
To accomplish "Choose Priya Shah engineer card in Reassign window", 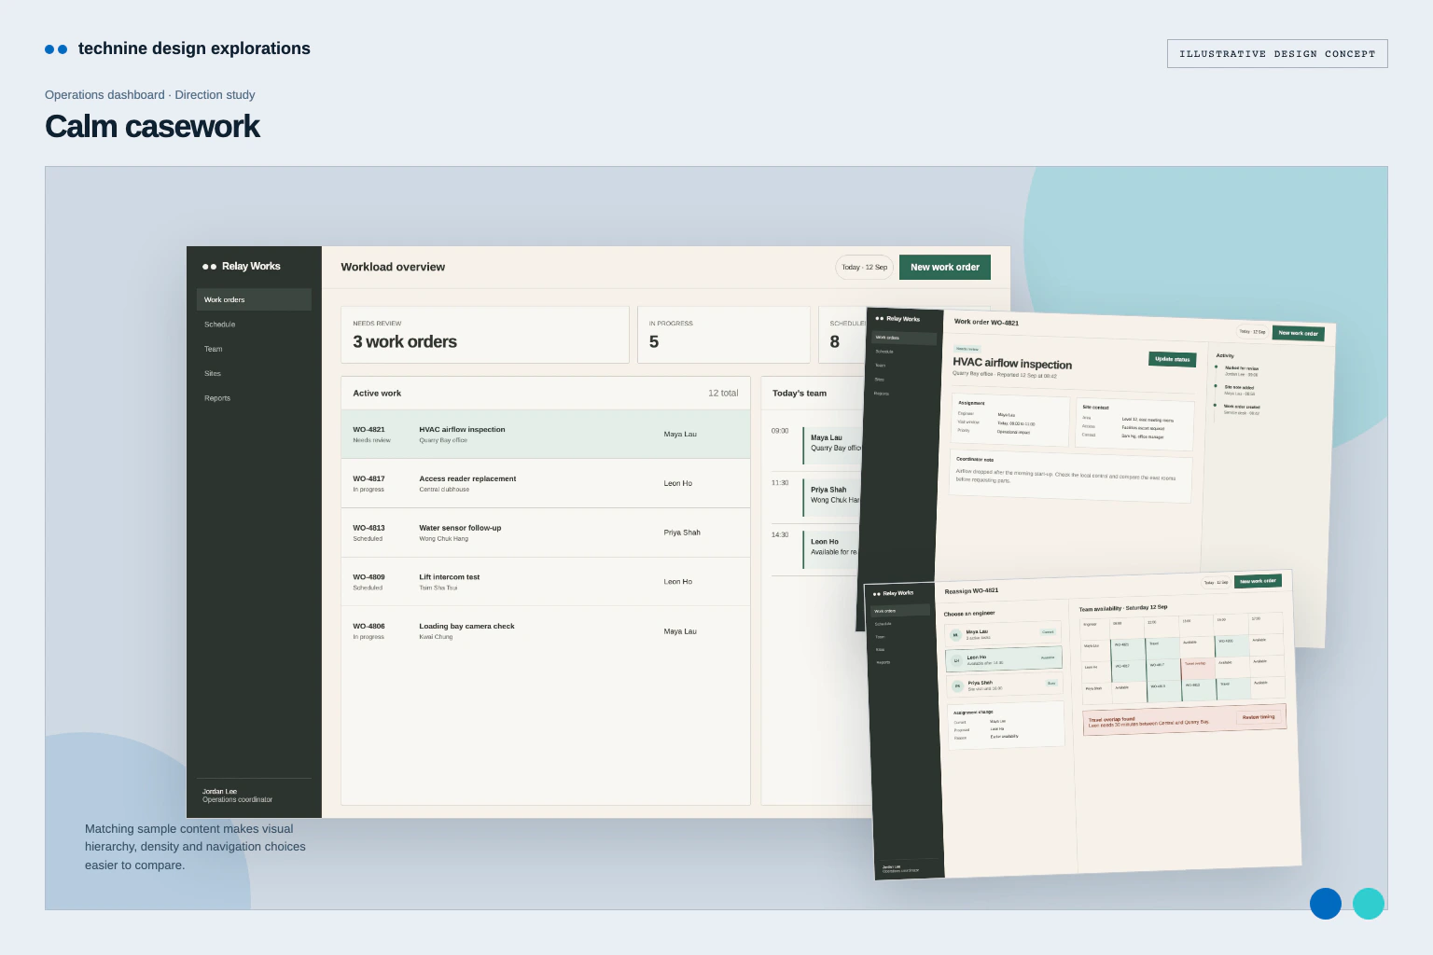I will coord(1005,685).
